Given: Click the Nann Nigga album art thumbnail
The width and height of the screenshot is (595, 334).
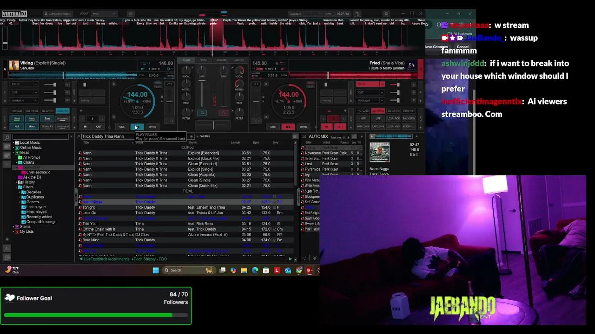Looking at the screenshot, I should coord(379,152).
